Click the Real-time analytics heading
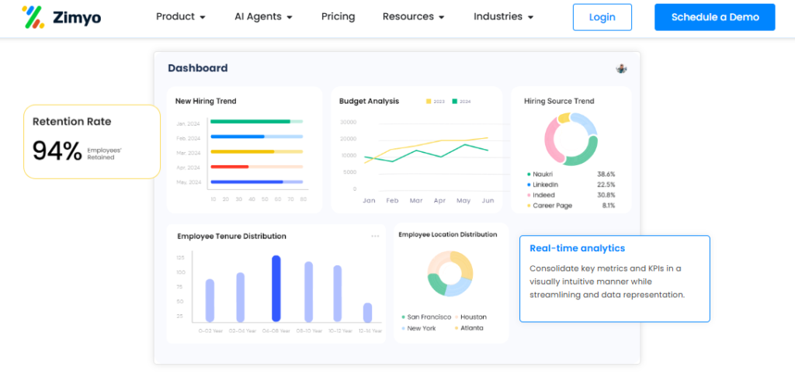 [577, 248]
